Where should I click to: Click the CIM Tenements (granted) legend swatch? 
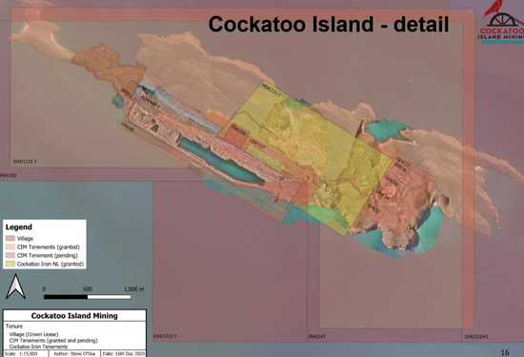click(10, 248)
